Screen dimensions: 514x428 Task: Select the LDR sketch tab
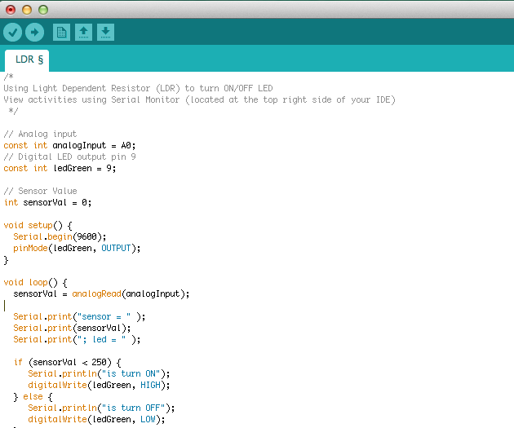[x=27, y=60]
